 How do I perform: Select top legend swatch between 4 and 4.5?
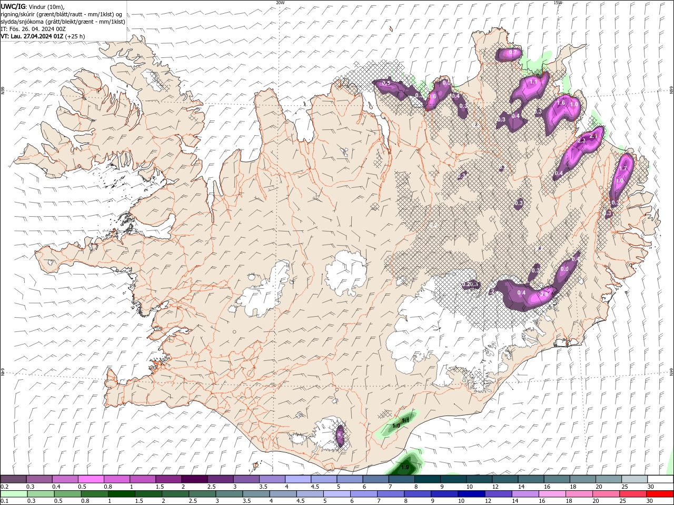coord(298,479)
